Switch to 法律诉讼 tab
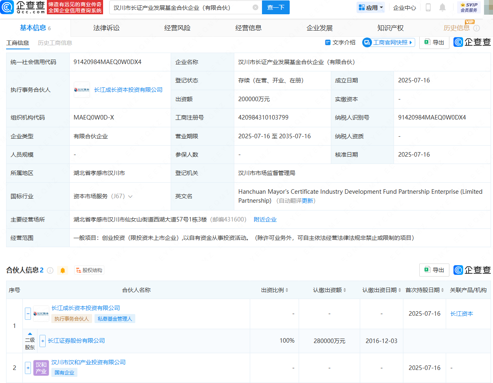 tap(106, 28)
